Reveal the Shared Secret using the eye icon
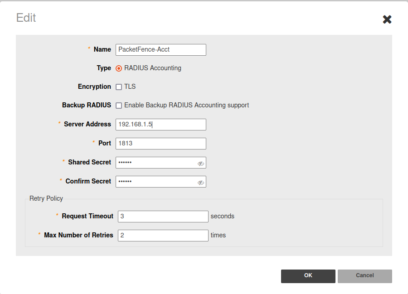The width and height of the screenshot is (408, 294). pyautogui.click(x=200, y=164)
